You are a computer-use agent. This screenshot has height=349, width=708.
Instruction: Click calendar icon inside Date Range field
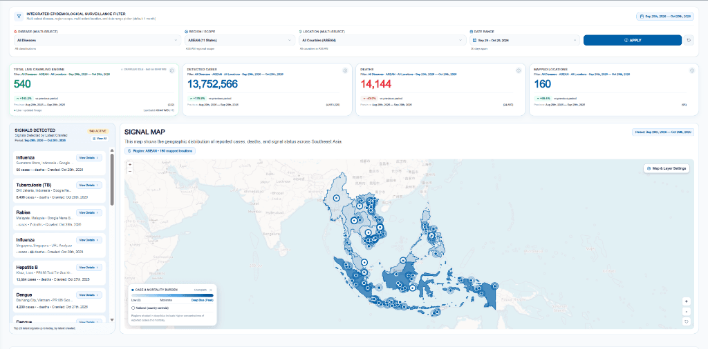(474, 40)
